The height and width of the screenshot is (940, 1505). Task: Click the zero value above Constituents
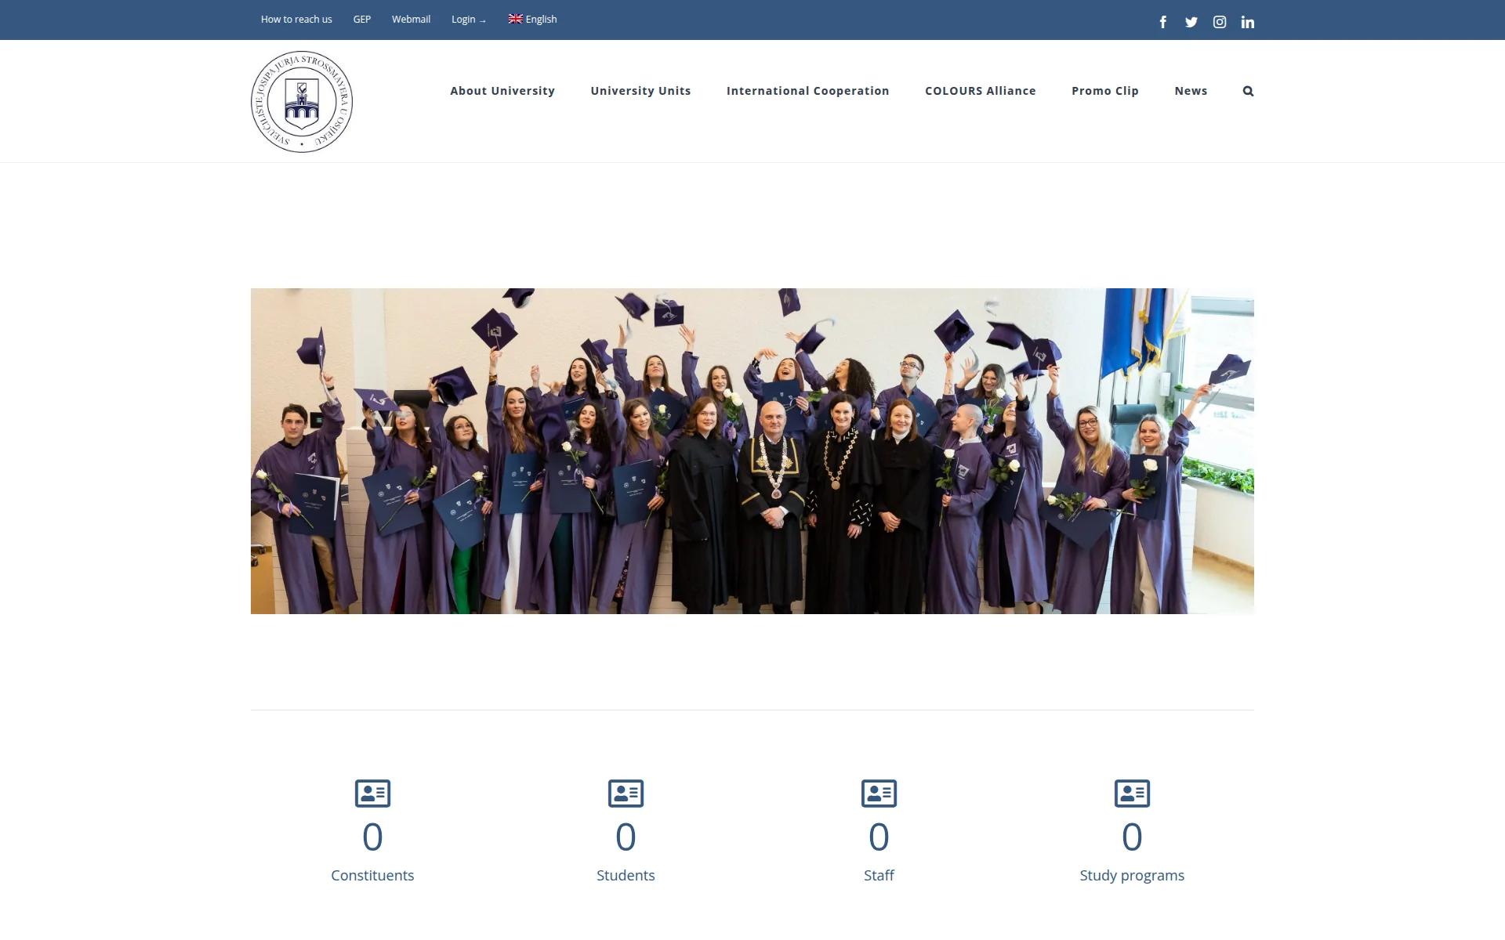(372, 837)
